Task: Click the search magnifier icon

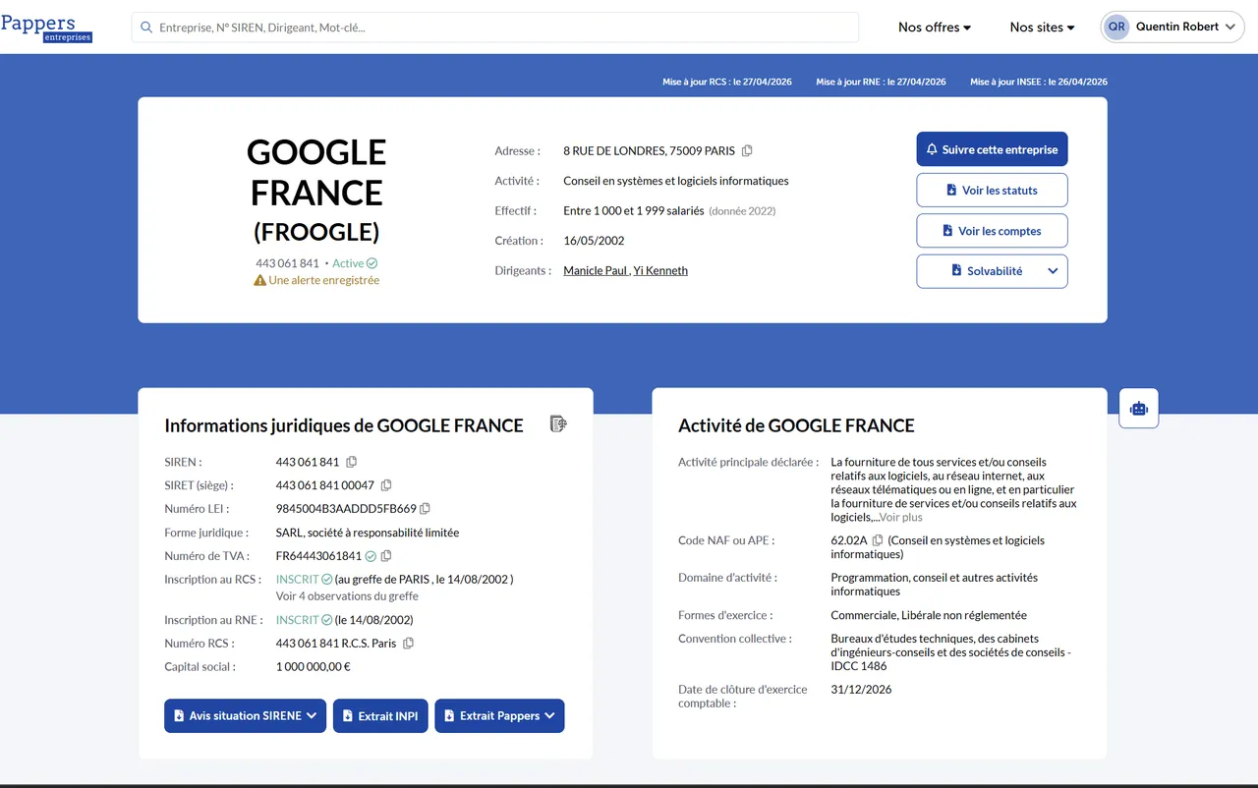Action: 146,28
